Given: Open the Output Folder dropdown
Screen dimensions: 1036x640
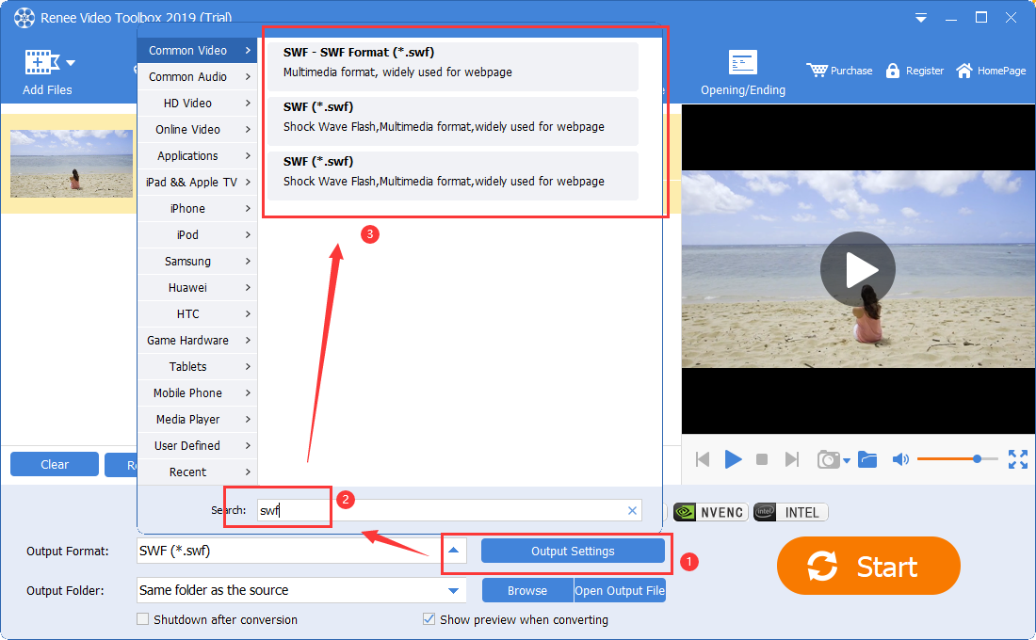Looking at the screenshot, I should (x=455, y=590).
